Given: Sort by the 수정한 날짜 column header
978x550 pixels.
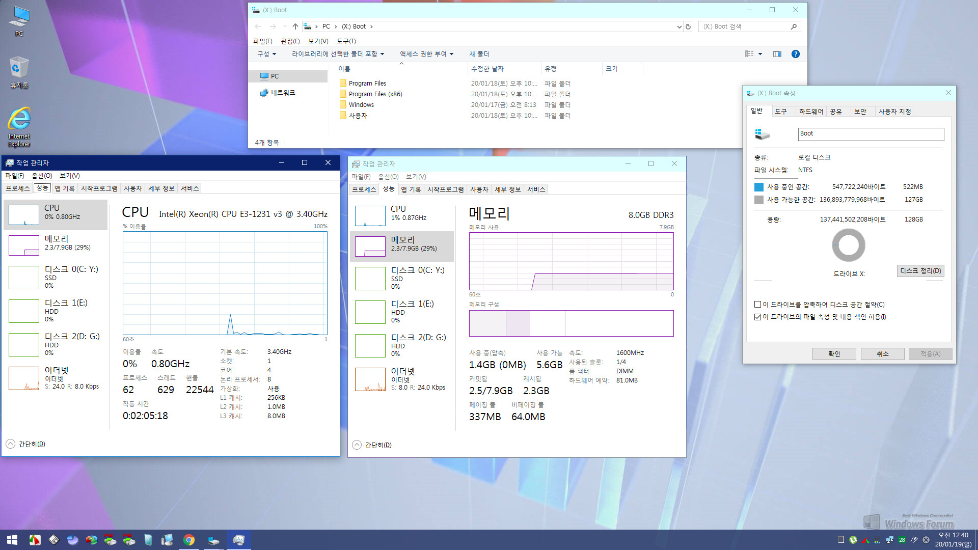Looking at the screenshot, I should (x=504, y=69).
